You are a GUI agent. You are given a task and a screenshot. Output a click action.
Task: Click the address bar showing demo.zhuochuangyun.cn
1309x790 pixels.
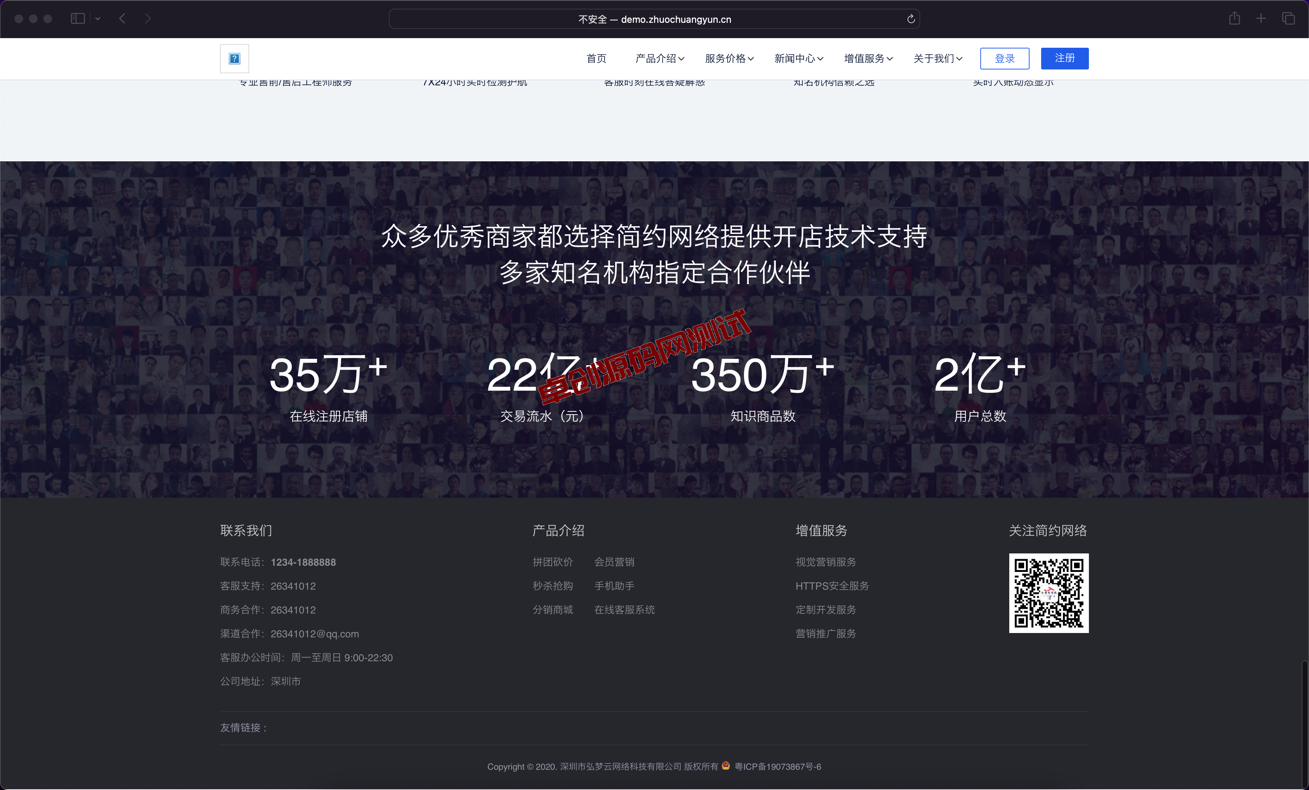tap(654, 19)
